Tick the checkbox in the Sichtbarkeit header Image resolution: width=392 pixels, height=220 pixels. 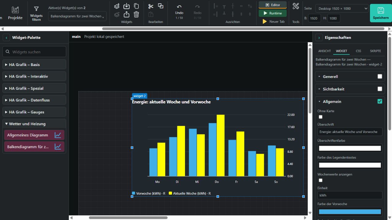tap(380, 89)
